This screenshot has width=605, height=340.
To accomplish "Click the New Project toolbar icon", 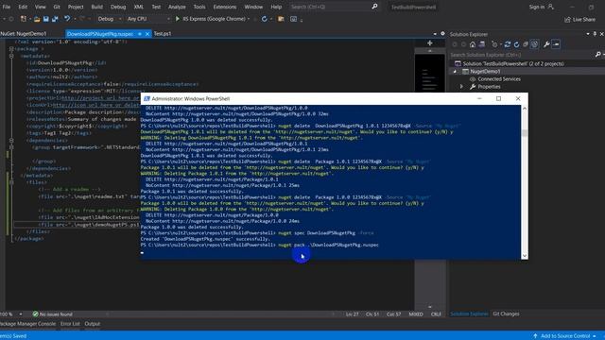I will (x=24, y=19).
